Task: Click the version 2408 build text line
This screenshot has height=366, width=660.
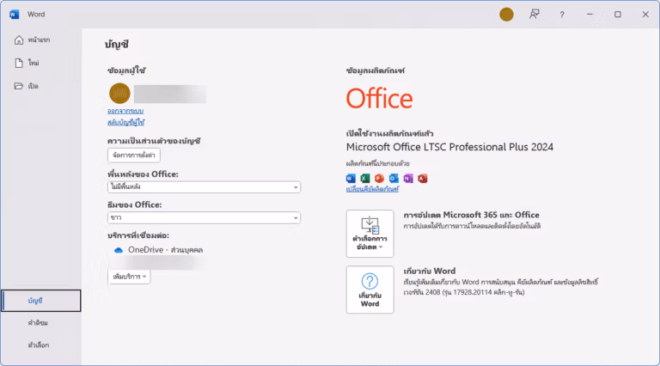Action: click(x=464, y=292)
